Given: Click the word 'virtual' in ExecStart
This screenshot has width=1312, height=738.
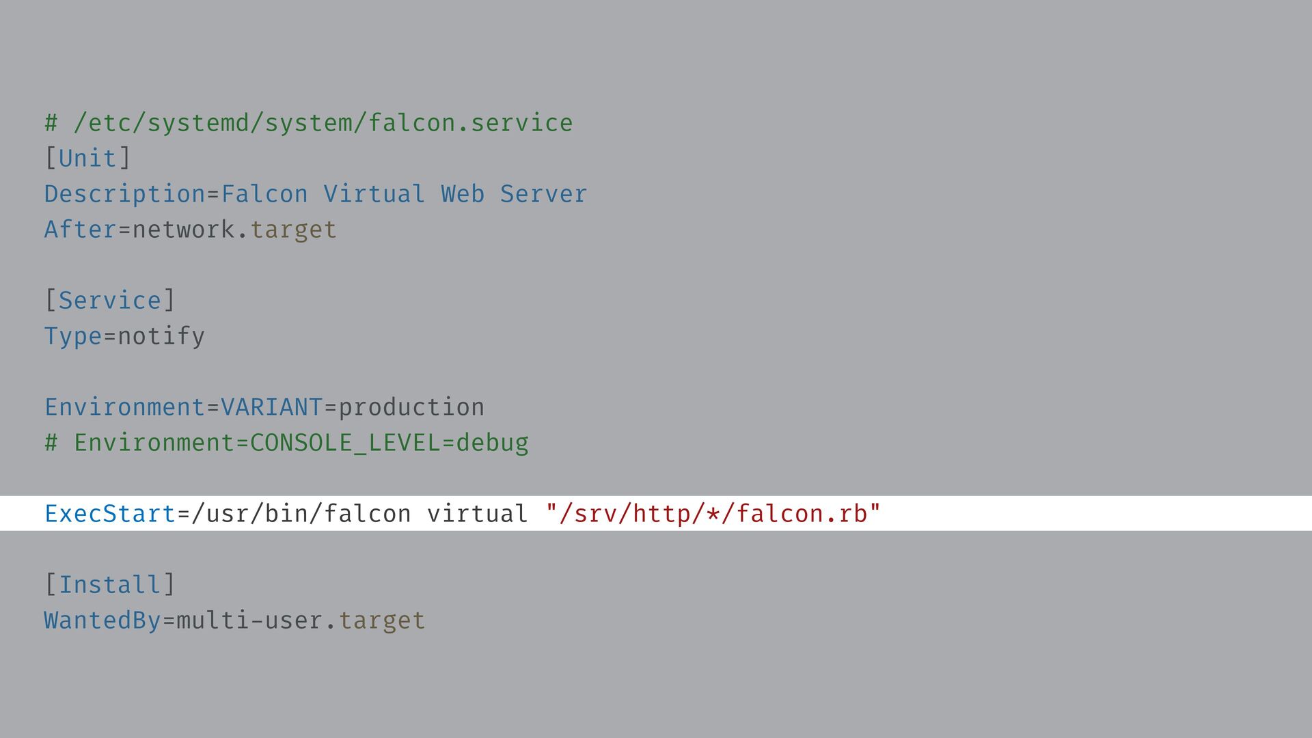Looking at the screenshot, I should coord(477,514).
